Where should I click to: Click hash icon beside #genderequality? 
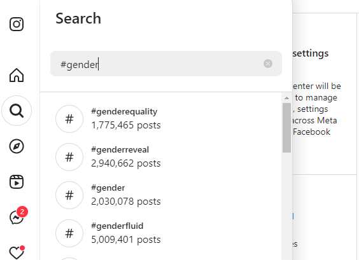[x=69, y=119]
